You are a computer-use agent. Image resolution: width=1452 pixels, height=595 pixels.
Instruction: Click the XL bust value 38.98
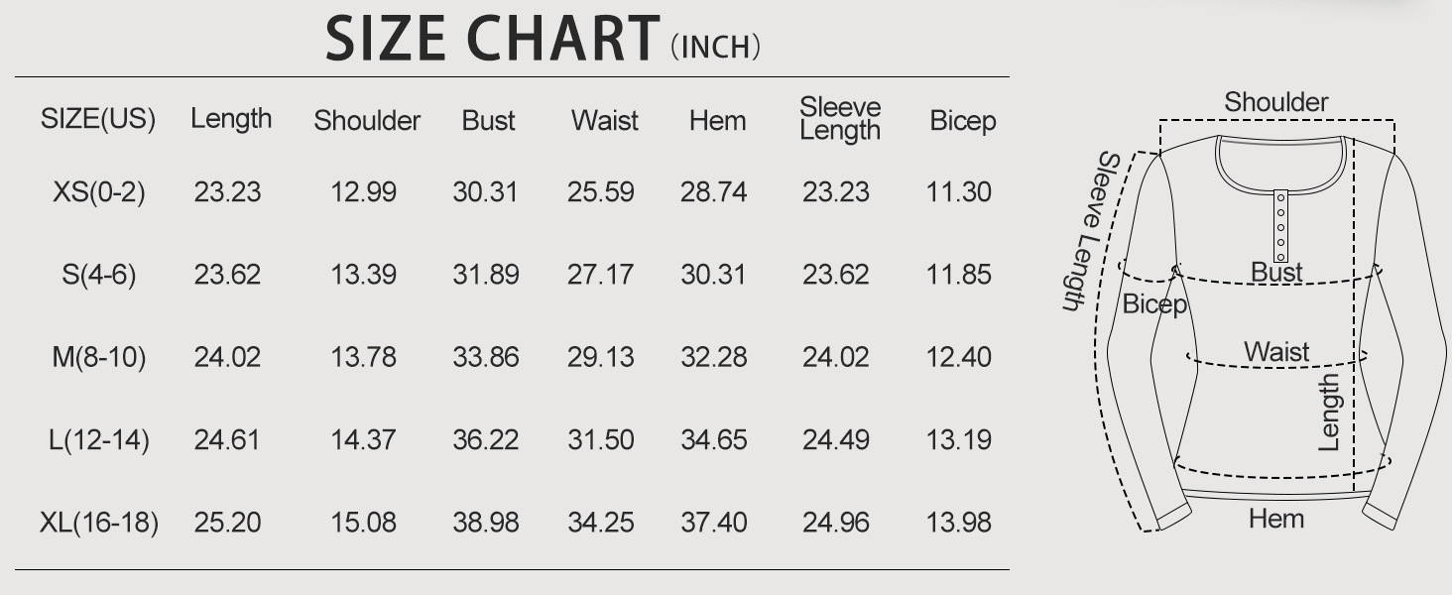[486, 522]
